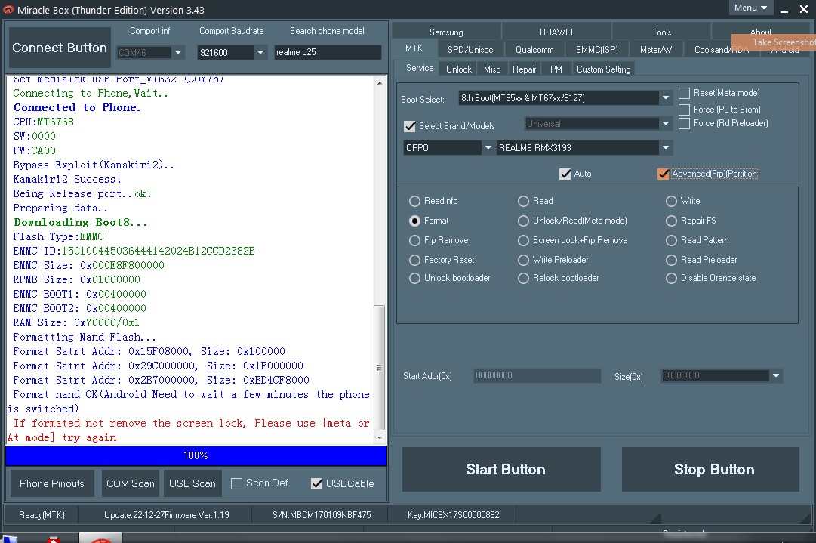This screenshot has width=816, height=543.
Task: Choose the Read Preloader option
Action: (671, 260)
